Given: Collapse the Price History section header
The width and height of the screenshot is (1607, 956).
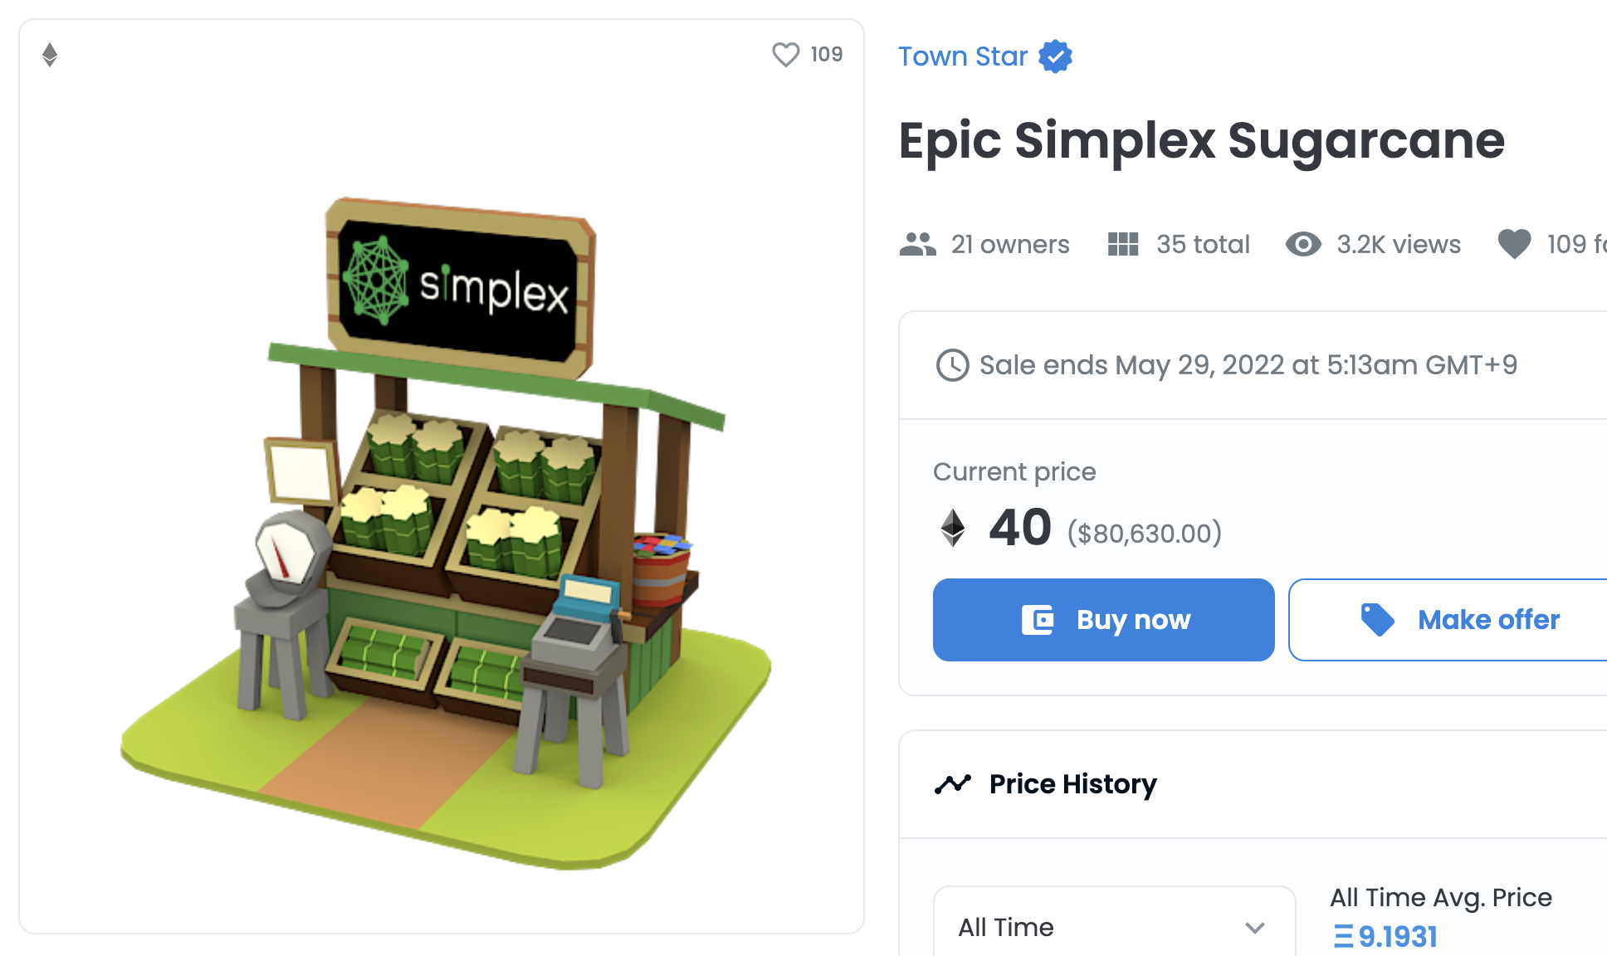Looking at the screenshot, I should 1253,784.
